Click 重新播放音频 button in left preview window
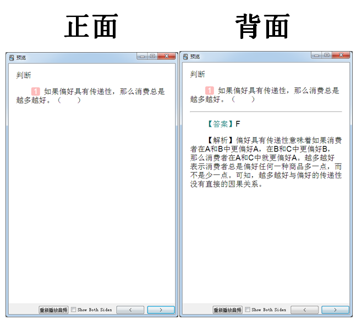This screenshot has width=356, height=320. [53, 310]
